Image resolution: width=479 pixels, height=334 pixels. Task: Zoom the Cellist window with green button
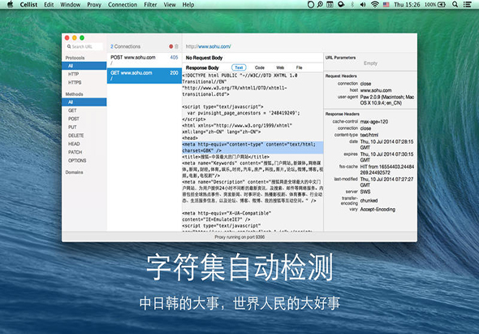point(82,37)
